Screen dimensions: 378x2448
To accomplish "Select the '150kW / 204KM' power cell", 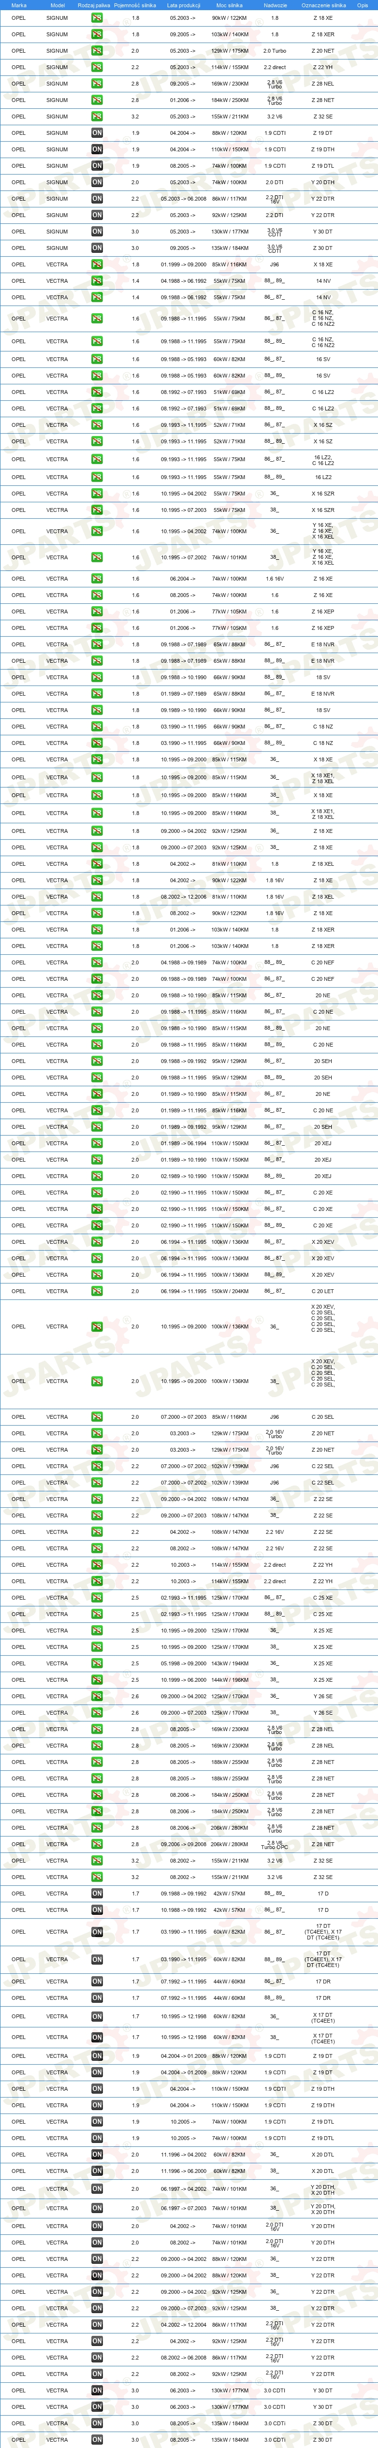I will coord(229,1291).
